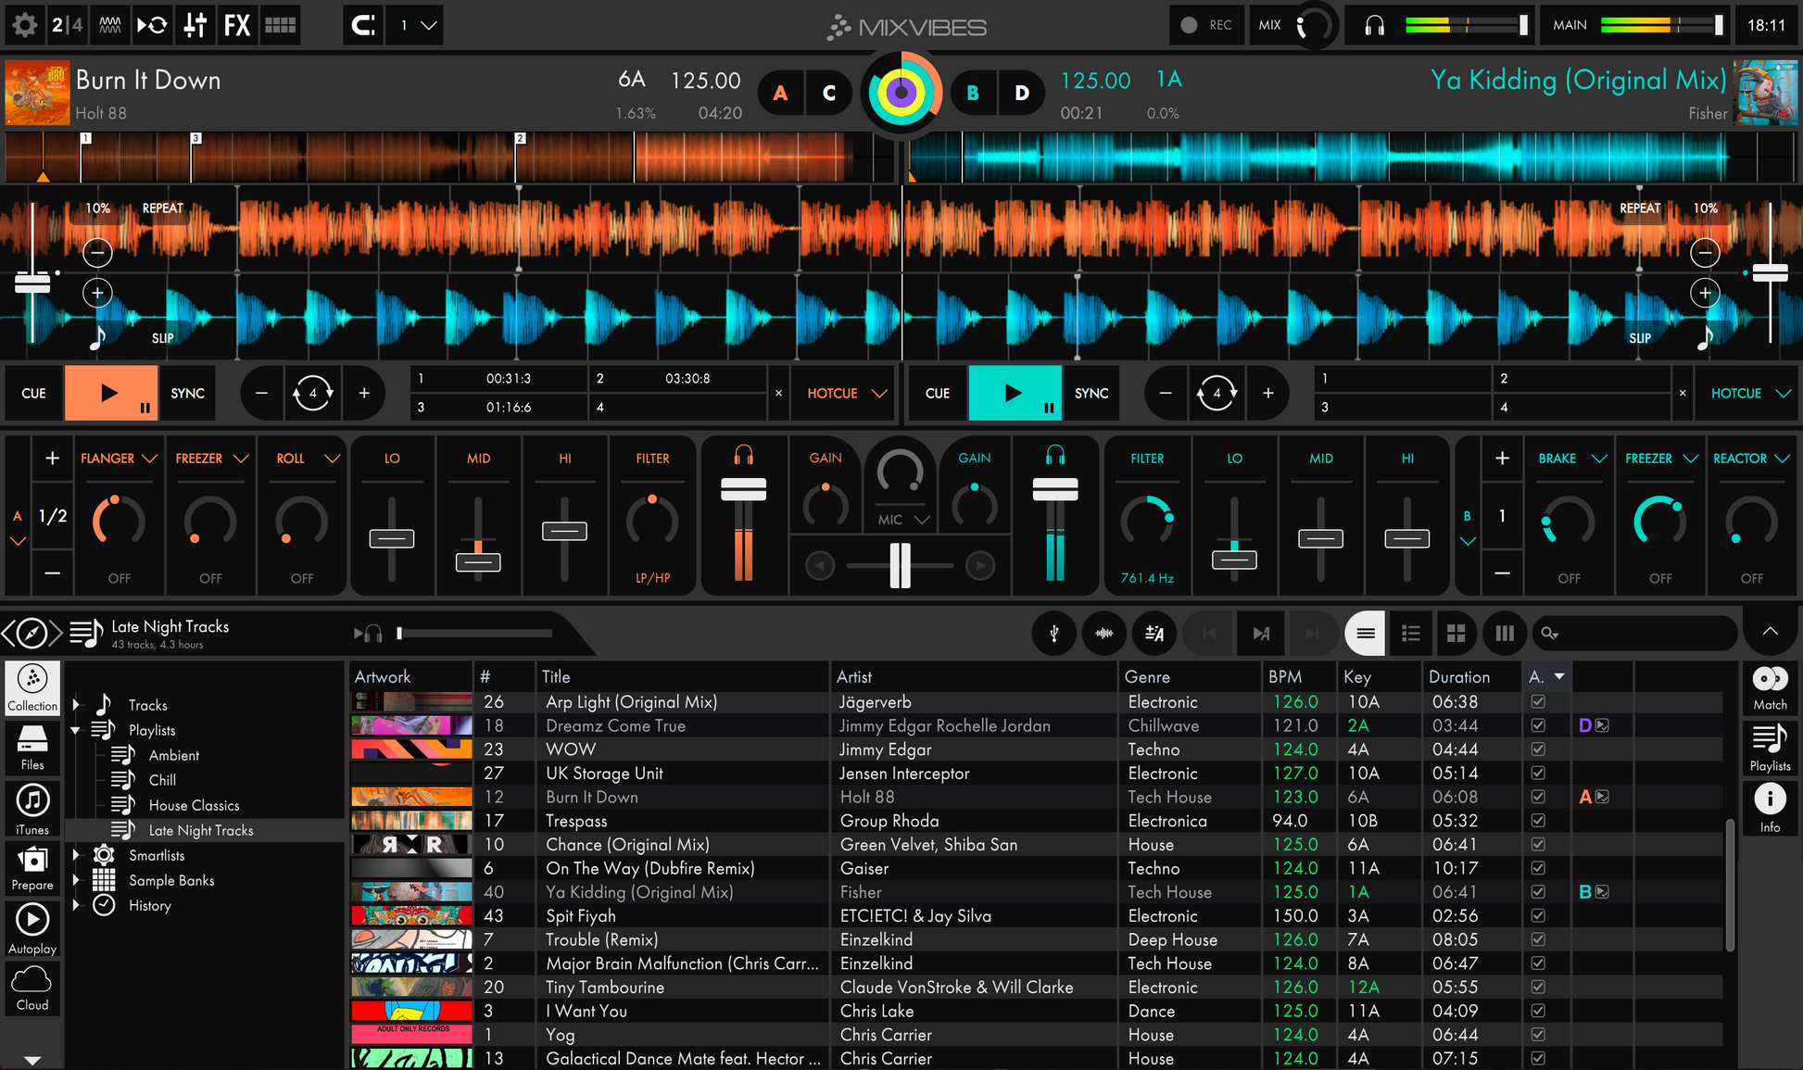
Task: Switch library to grid view layout
Action: pyautogui.click(x=1456, y=633)
